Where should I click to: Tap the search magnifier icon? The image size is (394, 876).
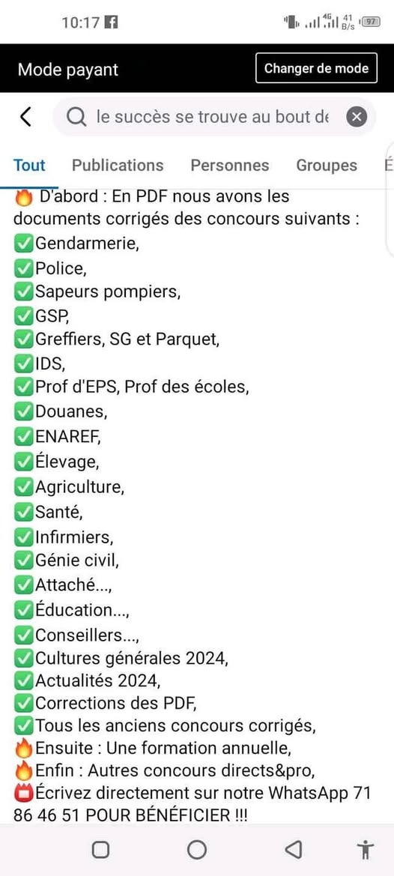[76, 118]
